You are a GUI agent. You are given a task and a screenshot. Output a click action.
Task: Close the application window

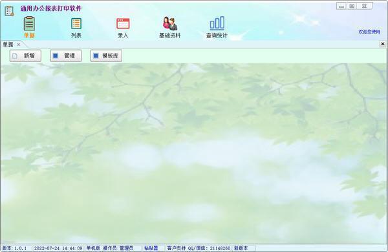click(365, 6)
